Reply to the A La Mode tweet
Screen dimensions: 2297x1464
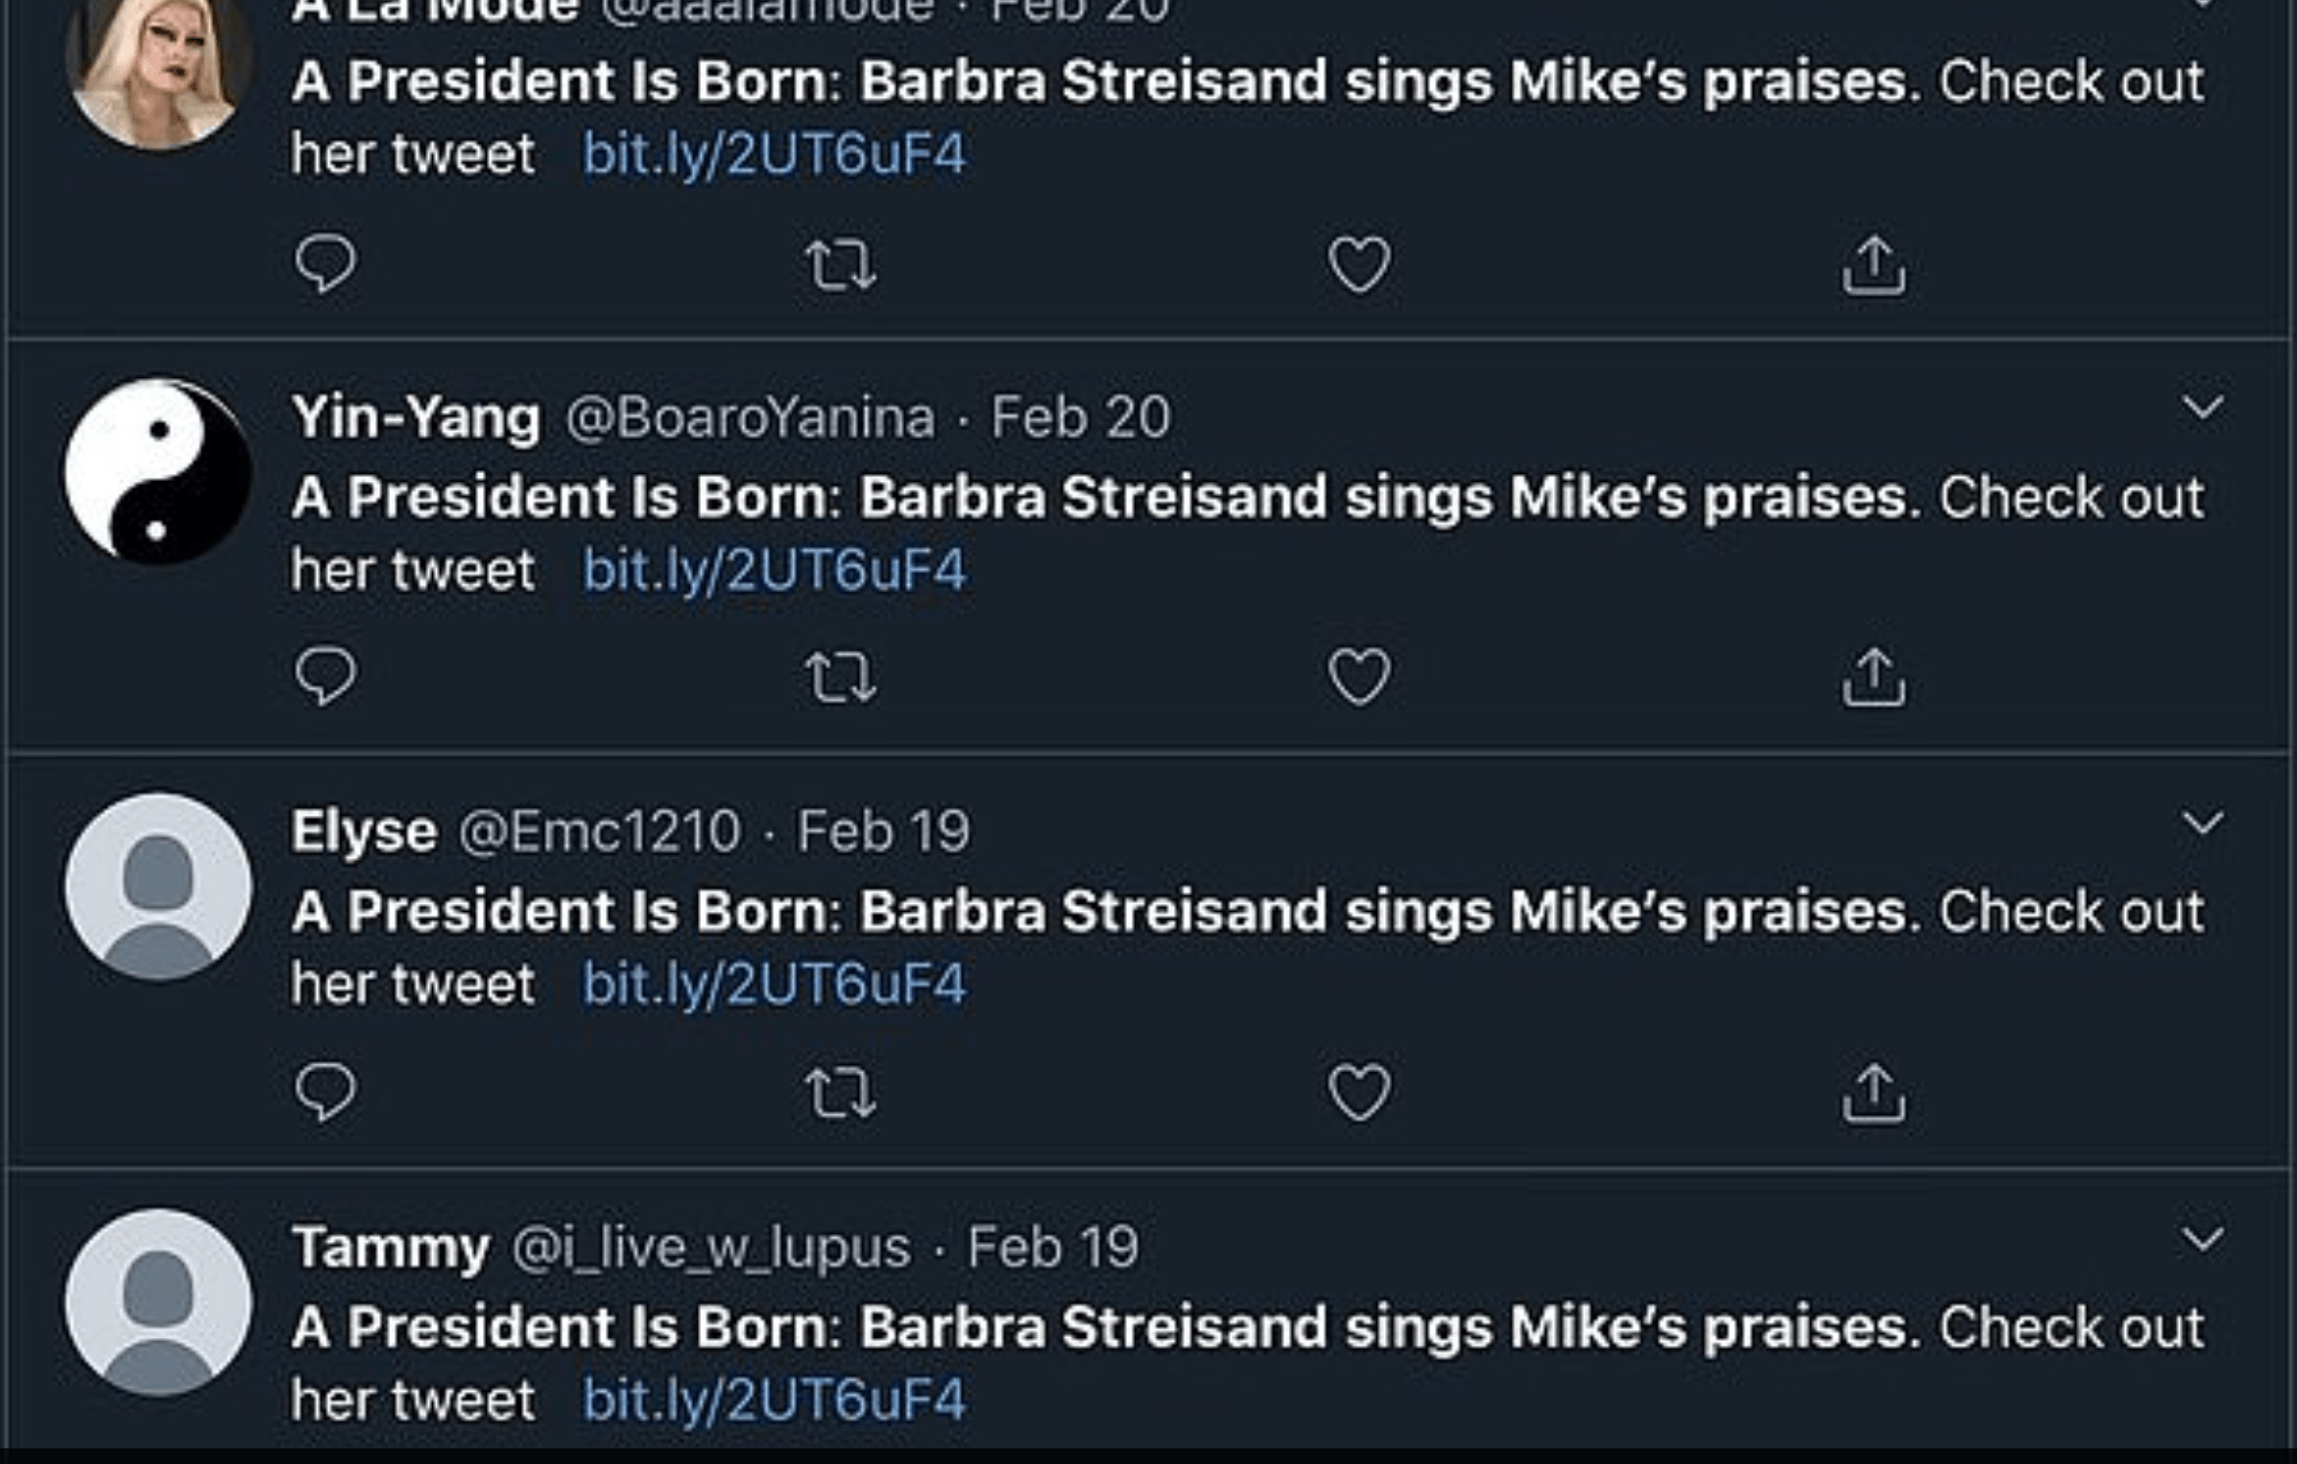pos(325,264)
